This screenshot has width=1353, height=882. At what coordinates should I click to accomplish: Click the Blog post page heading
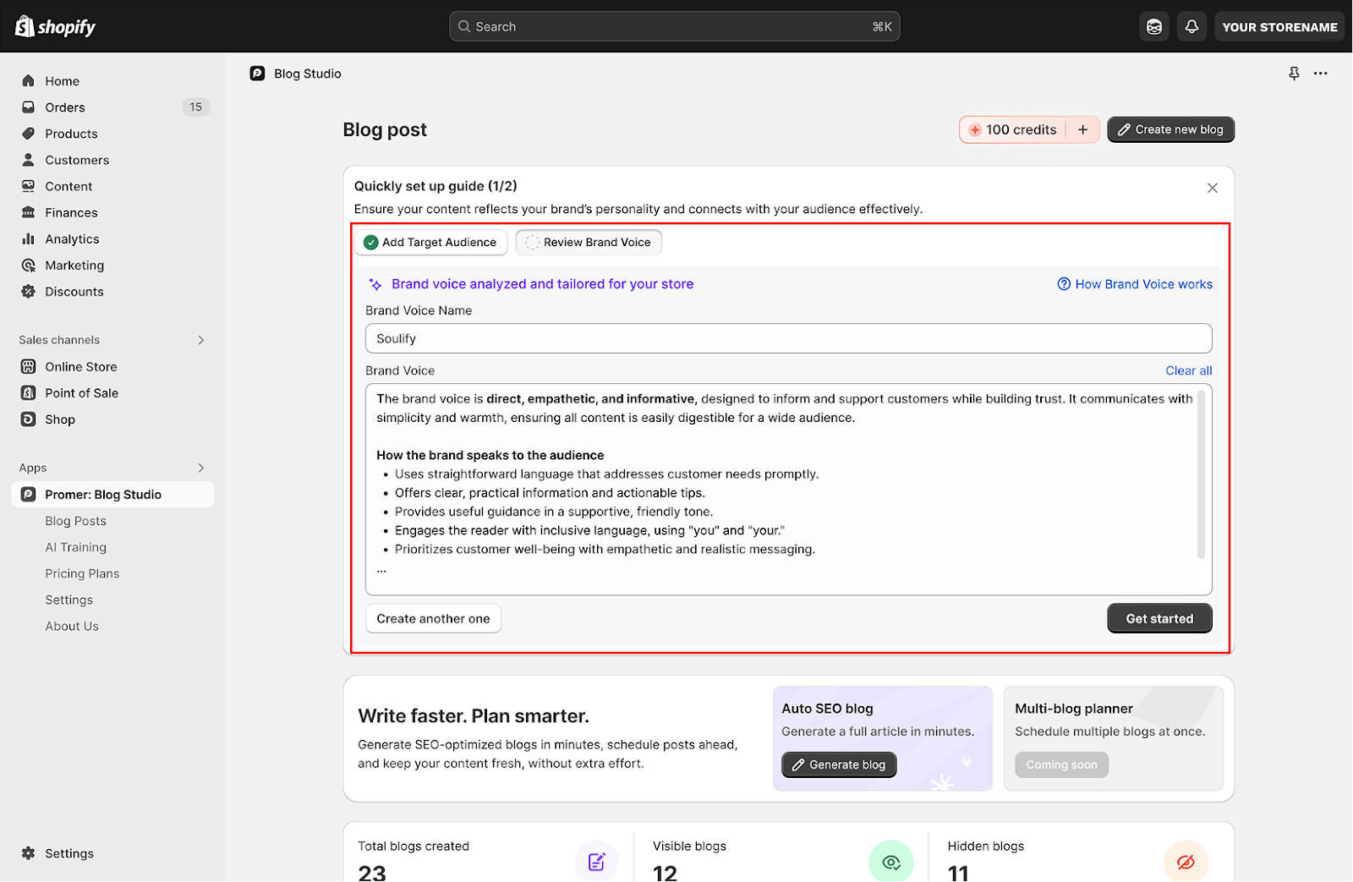(x=385, y=129)
